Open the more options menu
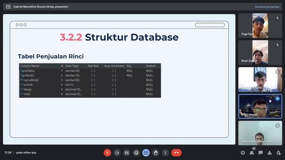The height and width of the screenshot is (160, 285). [165, 153]
